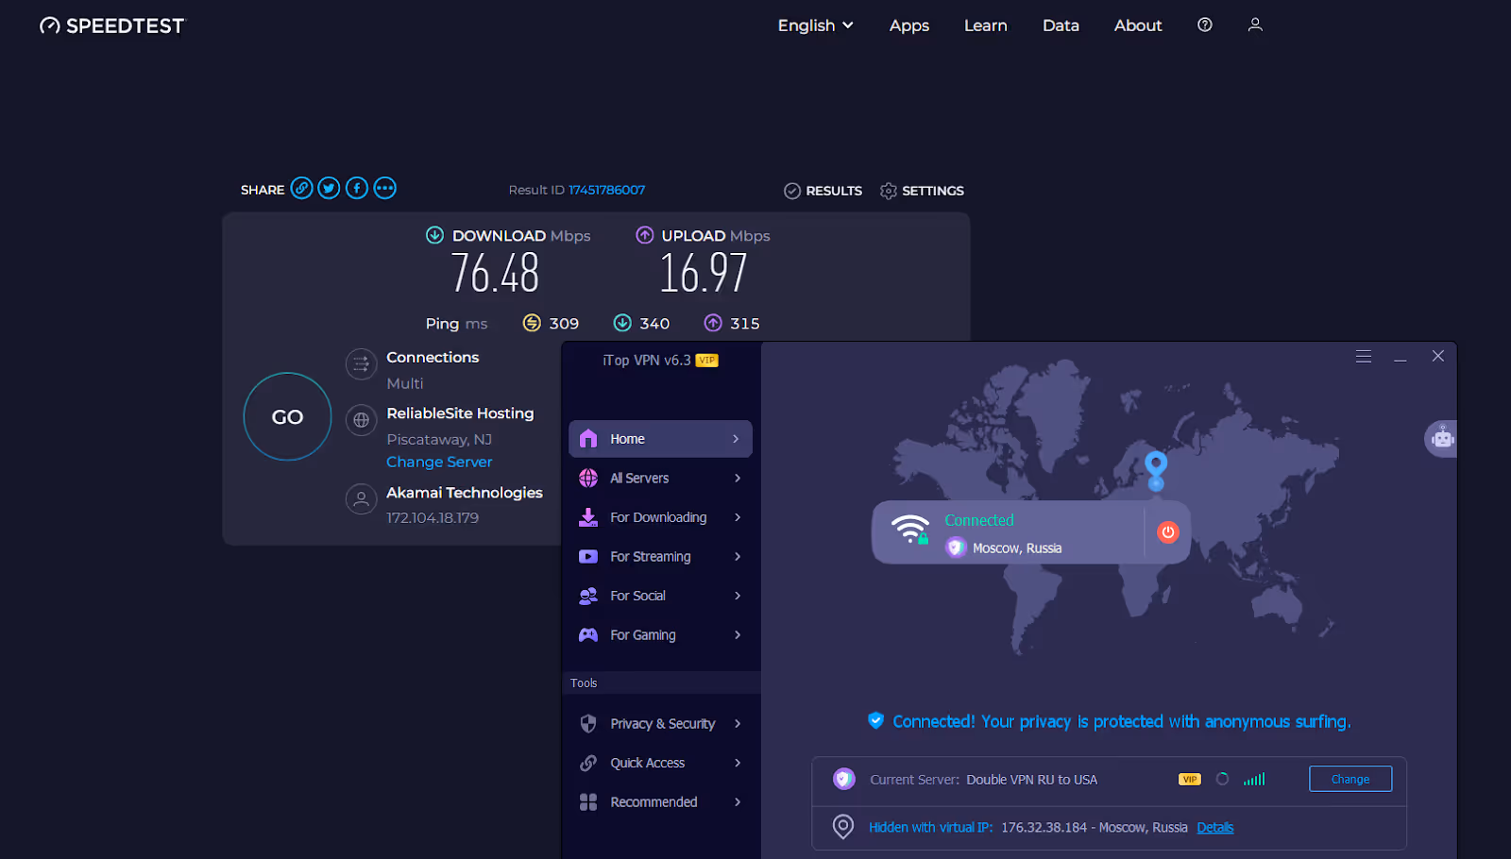The image size is (1511, 859).
Task: Copy result link via share link icon
Action: click(x=301, y=188)
